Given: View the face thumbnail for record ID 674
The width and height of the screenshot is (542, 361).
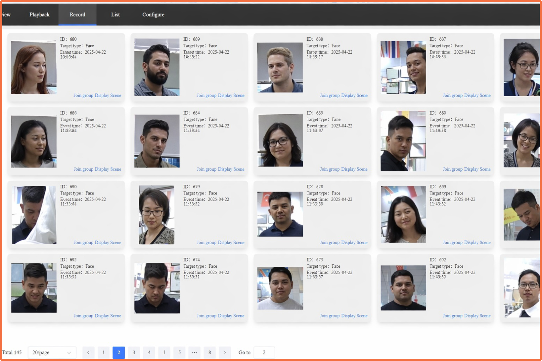Looking at the screenshot, I should (x=157, y=288).
